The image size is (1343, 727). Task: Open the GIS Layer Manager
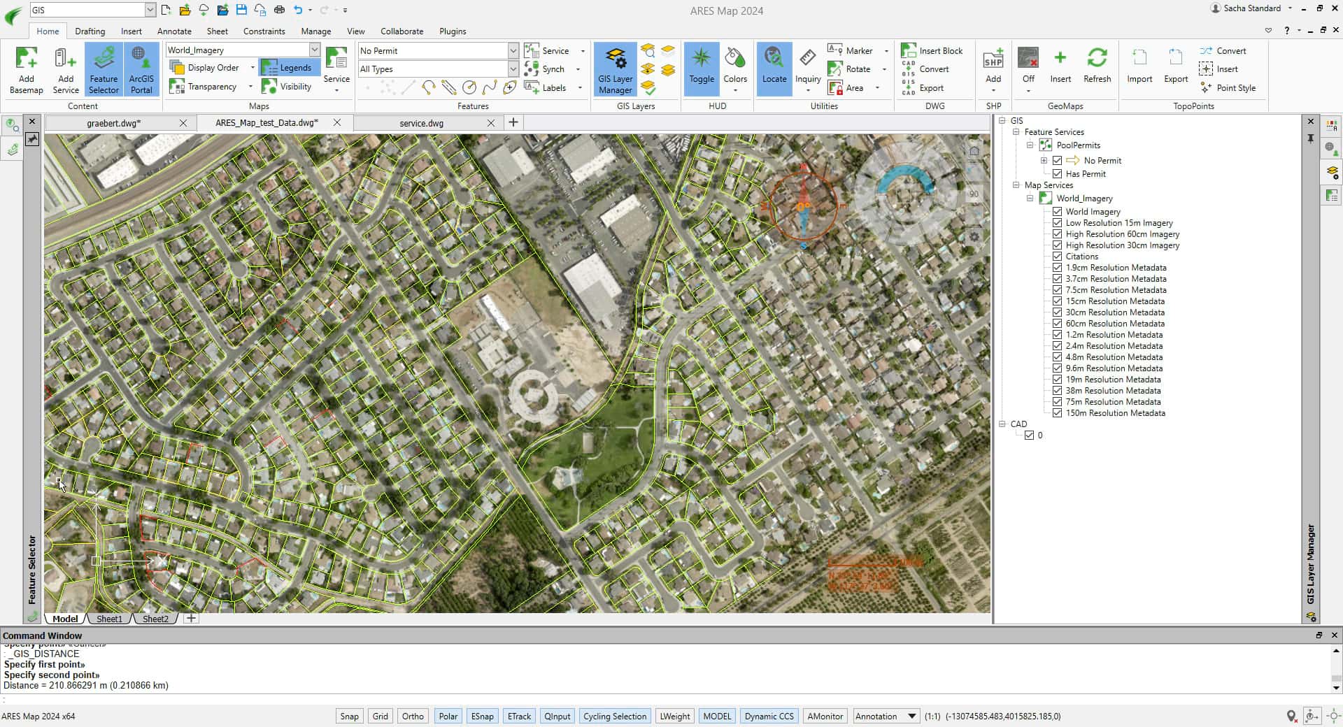(616, 69)
